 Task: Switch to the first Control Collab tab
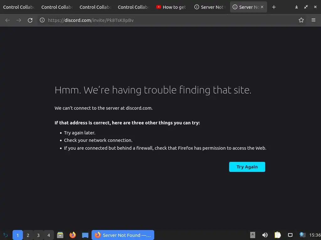click(x=19, y=7)
